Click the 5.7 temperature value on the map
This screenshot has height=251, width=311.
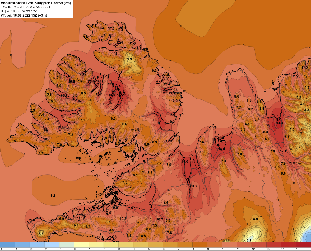pyautogui.click(x=307, y=88)
